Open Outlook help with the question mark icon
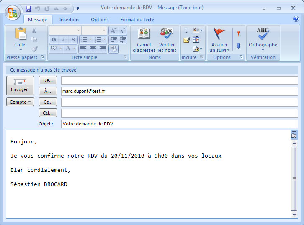 (296, 19)
